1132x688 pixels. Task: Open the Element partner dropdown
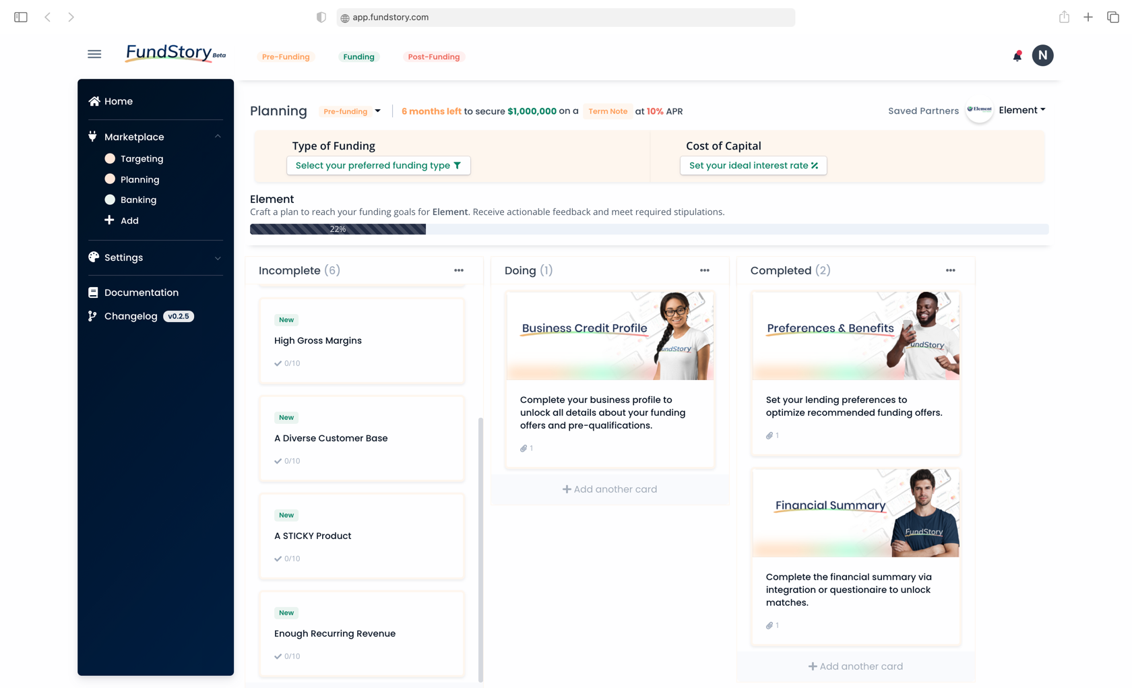1021,110
